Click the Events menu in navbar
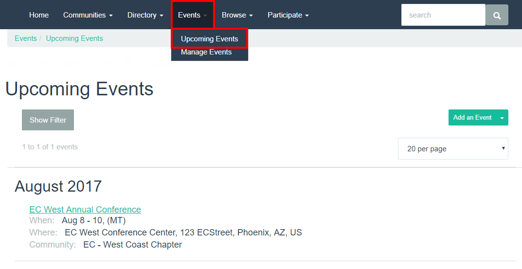 pos(193,15)
